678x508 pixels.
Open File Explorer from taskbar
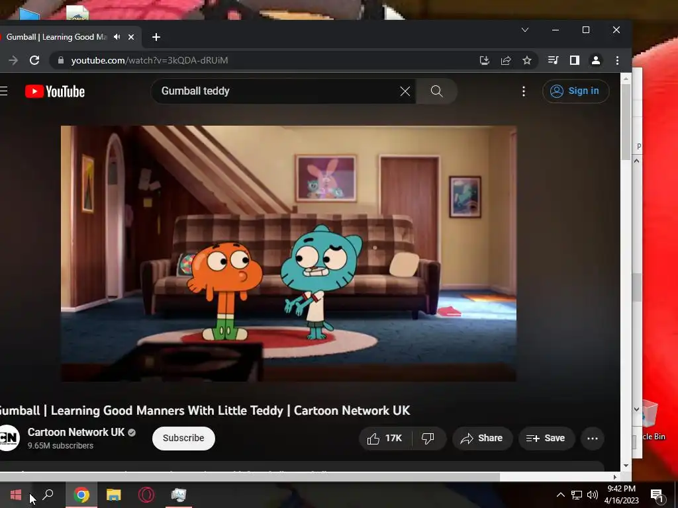click(x=114, y=495)
